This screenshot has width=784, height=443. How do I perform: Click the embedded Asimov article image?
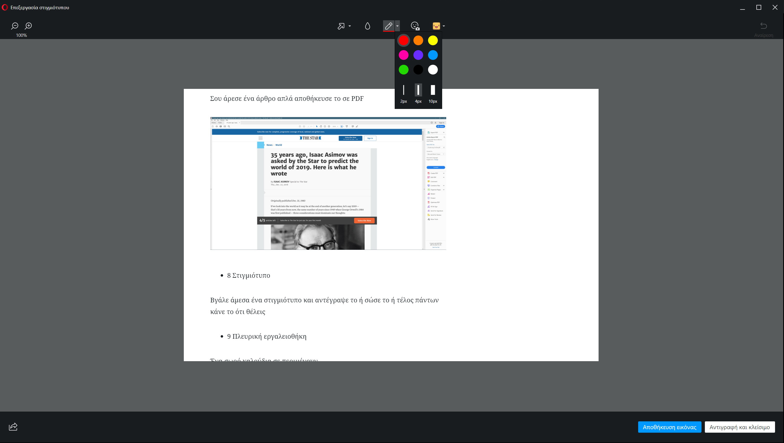click(328, 183)
